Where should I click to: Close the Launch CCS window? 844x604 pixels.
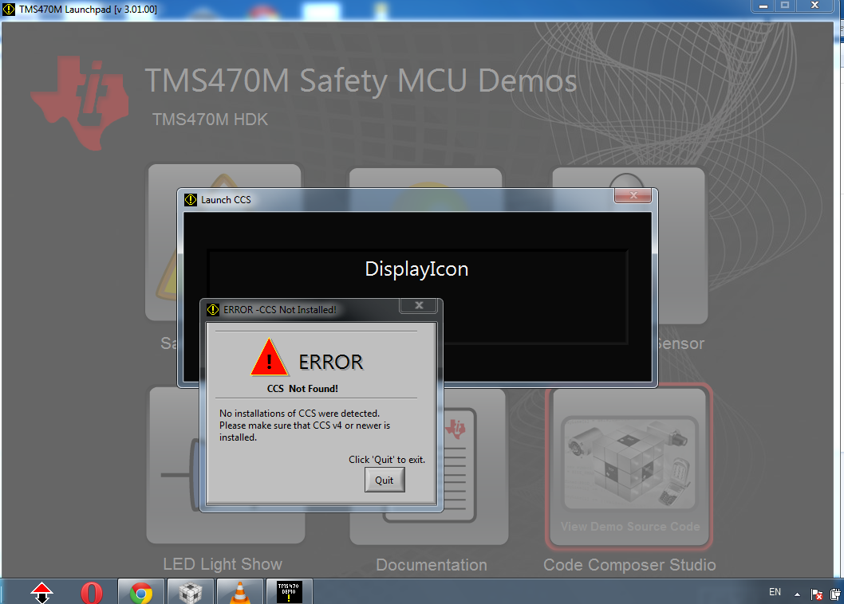click(x=633, y=195)
